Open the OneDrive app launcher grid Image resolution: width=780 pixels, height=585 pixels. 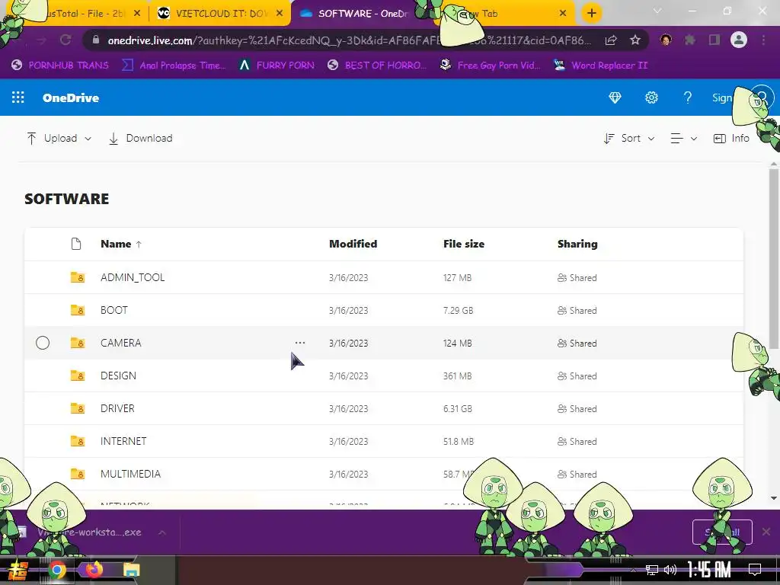18,97
